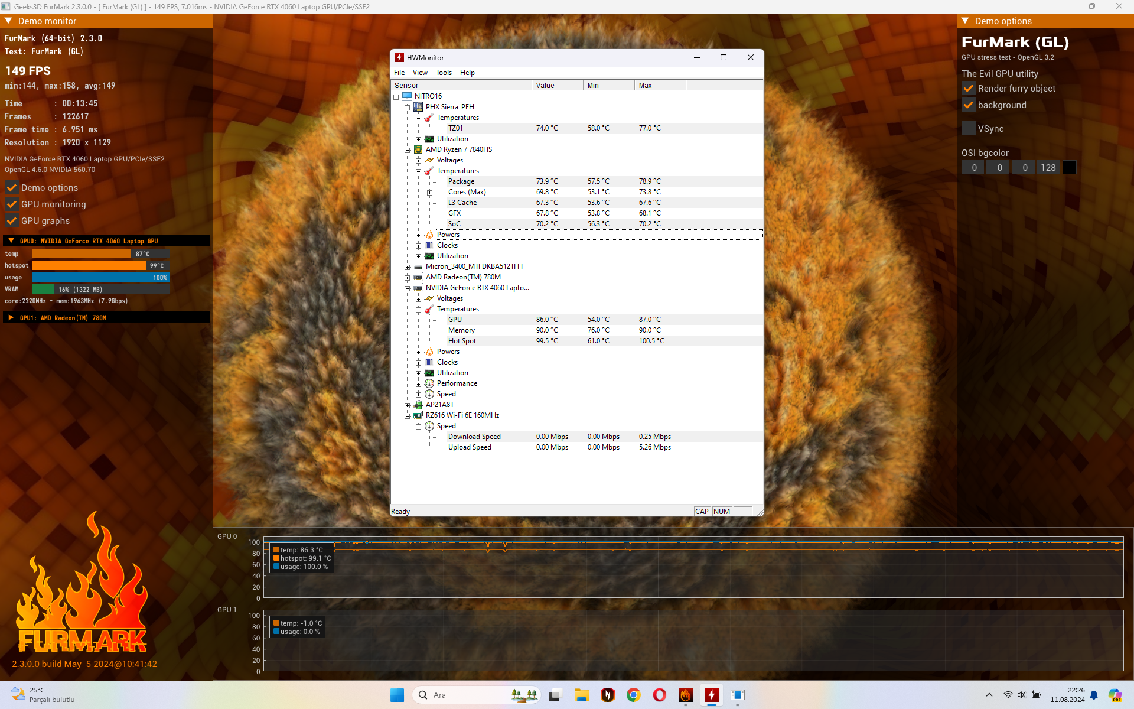
Task: Click the first OSI bgcolor value field
Action: (x=973, y=168)
